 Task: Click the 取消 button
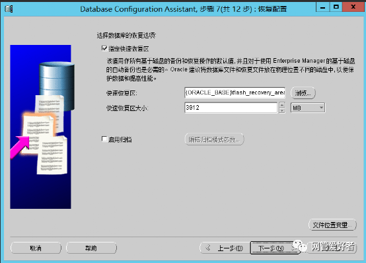pyautogui.click(x=36, y=248)
